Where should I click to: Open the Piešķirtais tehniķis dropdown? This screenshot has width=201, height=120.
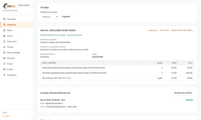49,17
